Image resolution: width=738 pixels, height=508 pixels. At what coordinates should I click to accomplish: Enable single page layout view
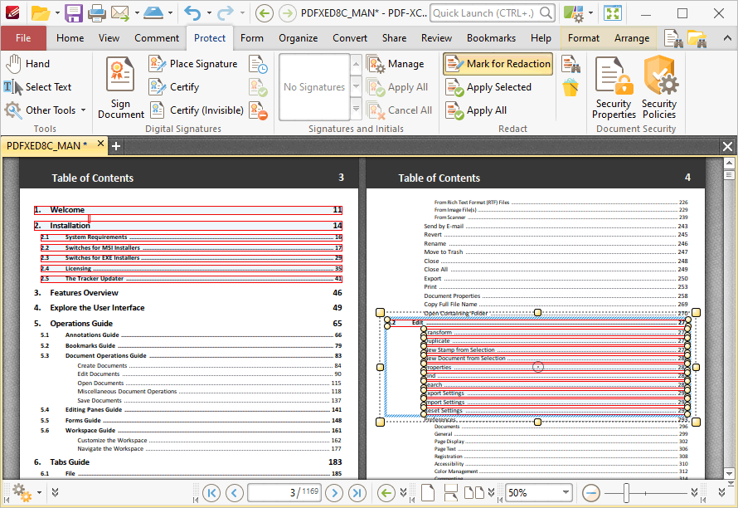[427, 493]
